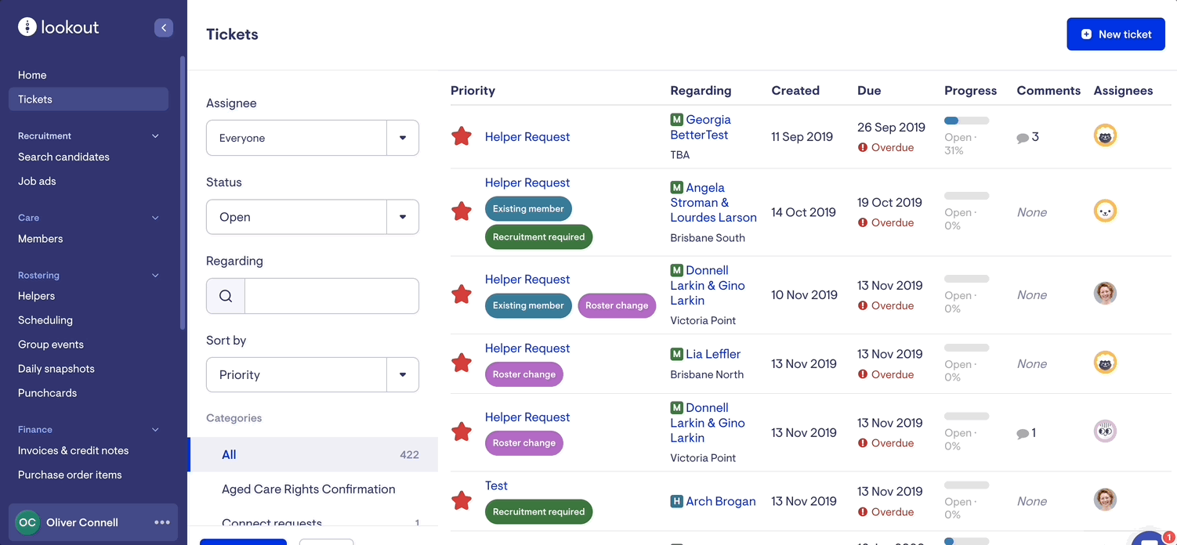Collapse the Finance section in sidebar
1177x545 pixels.
click(x=155, y=430)
